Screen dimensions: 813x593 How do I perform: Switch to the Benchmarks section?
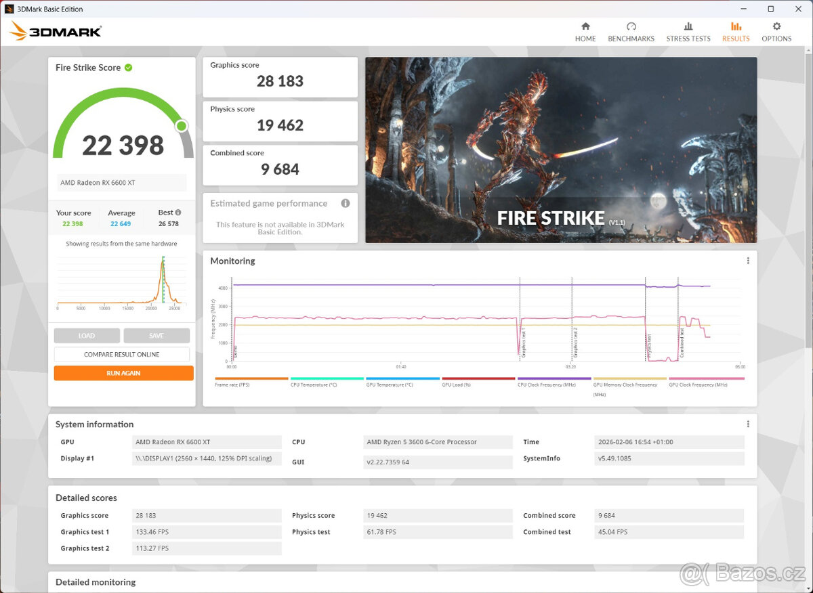pyautogui.click(x=631, y=31)
